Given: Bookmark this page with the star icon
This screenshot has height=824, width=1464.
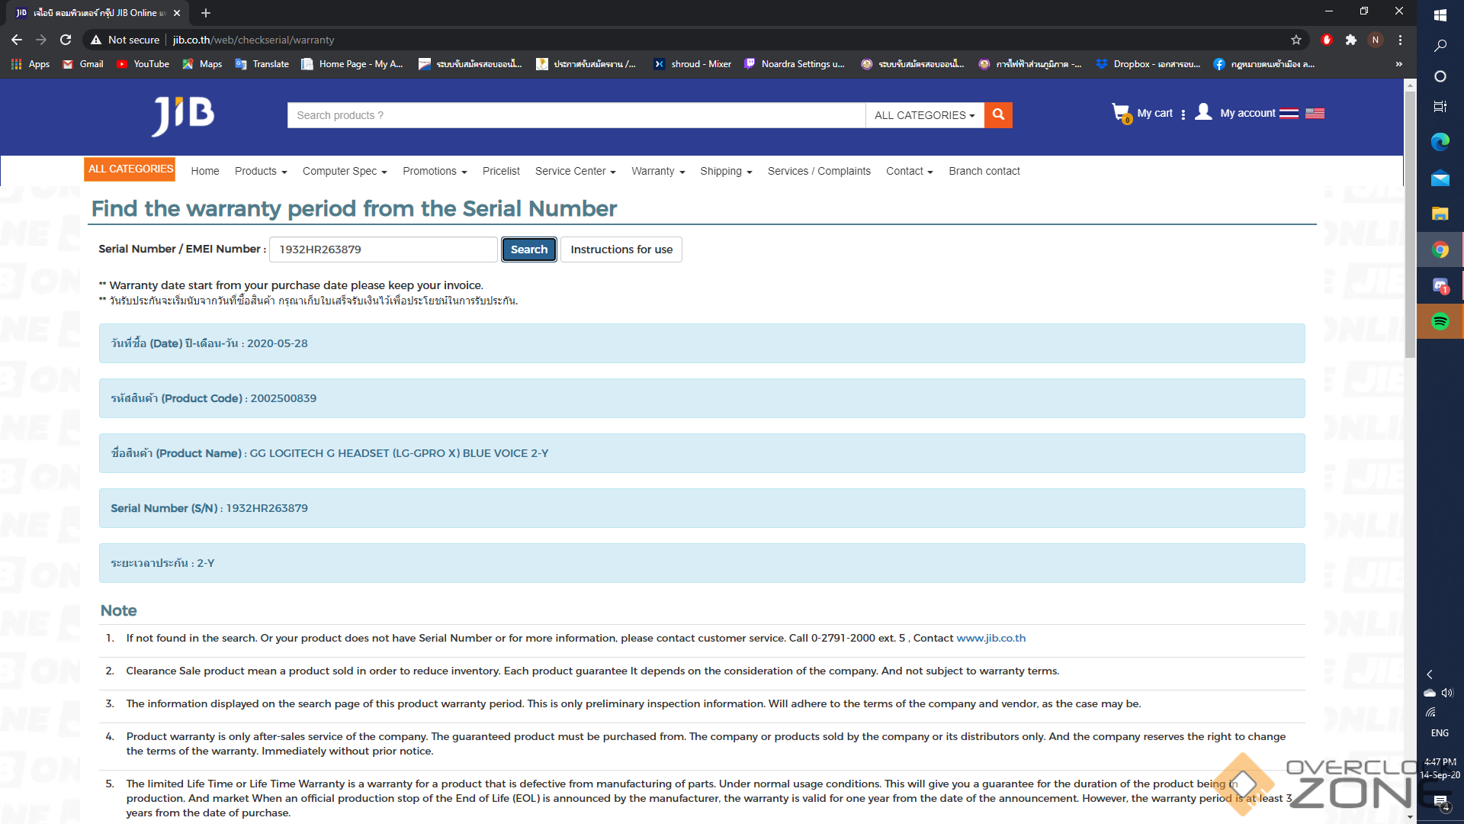Looking at the screenshot, I should click(1296, 40).
